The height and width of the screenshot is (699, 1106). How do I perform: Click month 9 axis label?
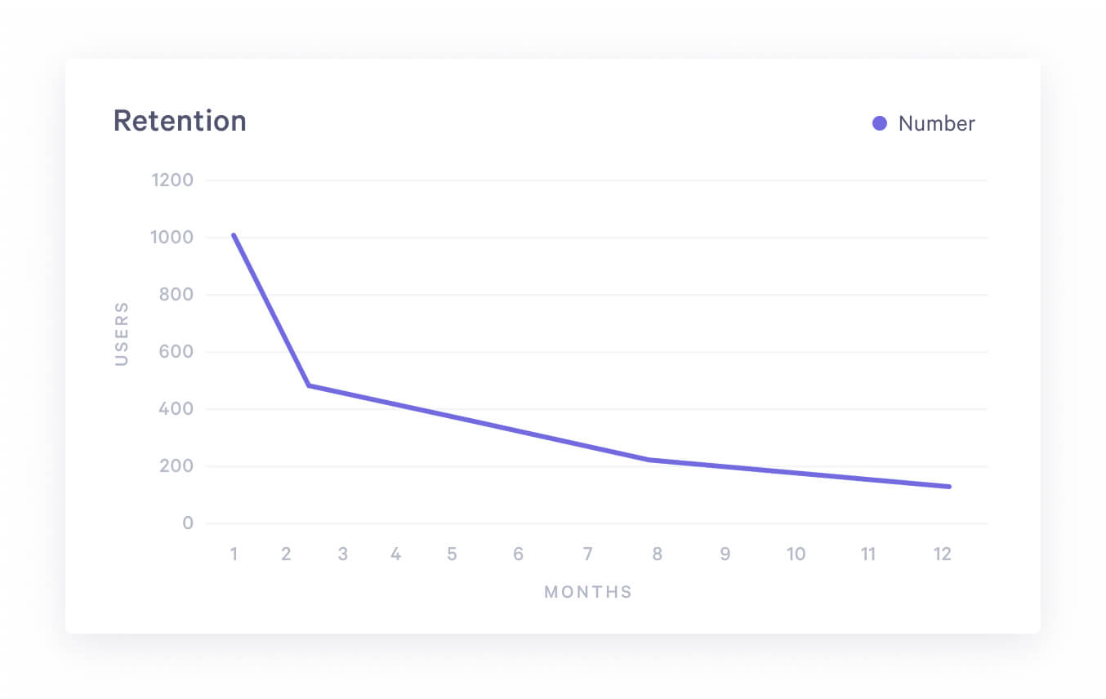(725, 554)
